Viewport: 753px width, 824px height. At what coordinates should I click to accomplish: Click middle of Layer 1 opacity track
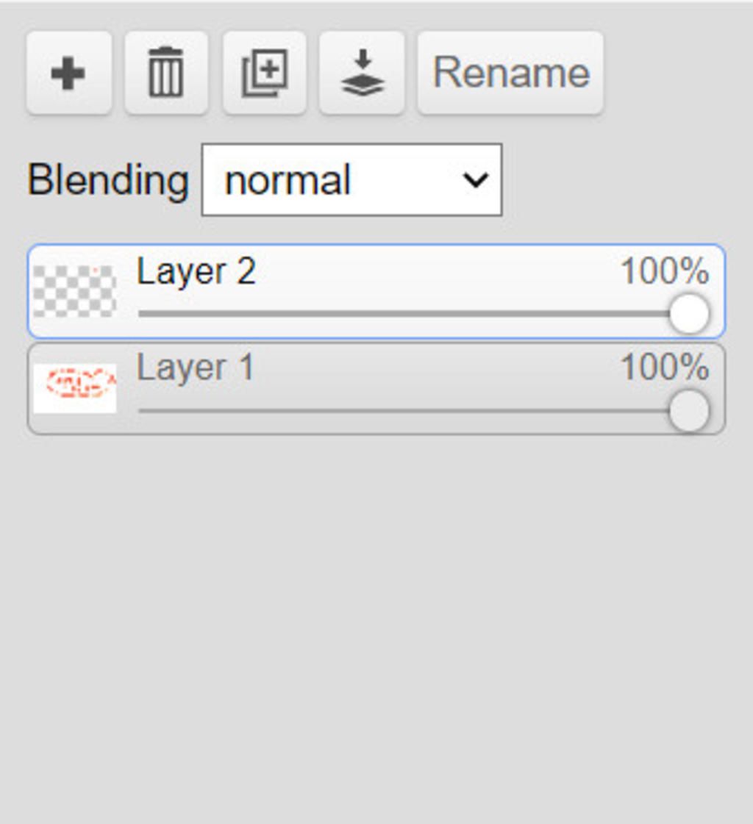tap(404, 410)
